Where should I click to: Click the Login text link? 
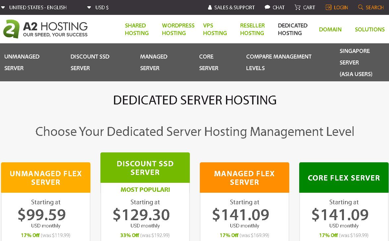point(341,7)
